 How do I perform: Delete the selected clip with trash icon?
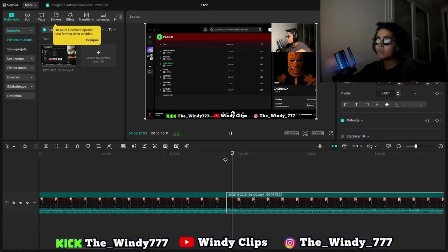click(78, 146)
